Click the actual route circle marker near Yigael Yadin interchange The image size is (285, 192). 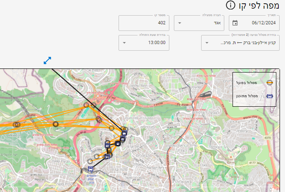click(x=86, y=105)
